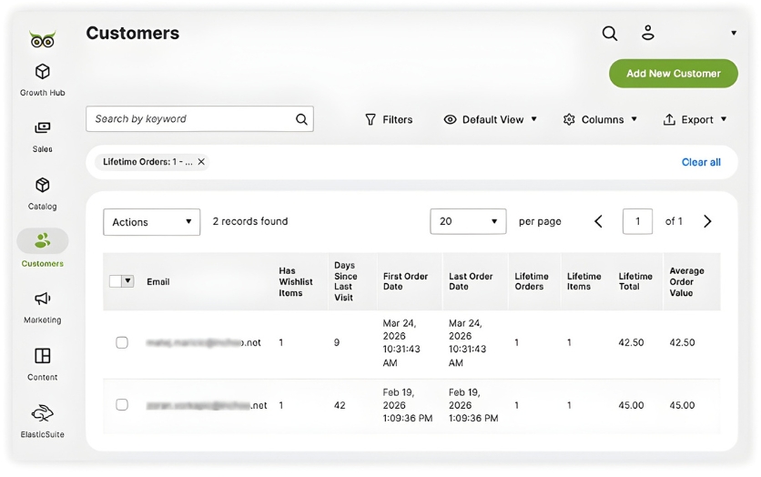Open the 20 per page dropdown

coord(468,221)
